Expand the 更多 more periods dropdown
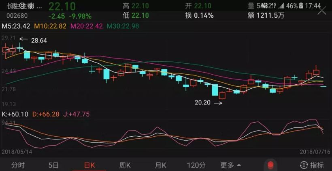Screen dimensions: 332x171 [x=231, y=165]
